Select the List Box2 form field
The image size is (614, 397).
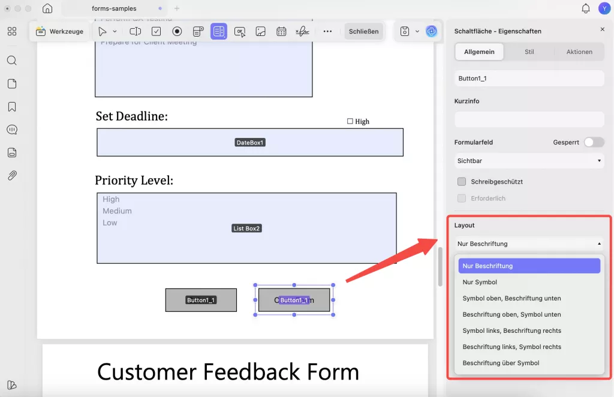[x=246, y=228]
